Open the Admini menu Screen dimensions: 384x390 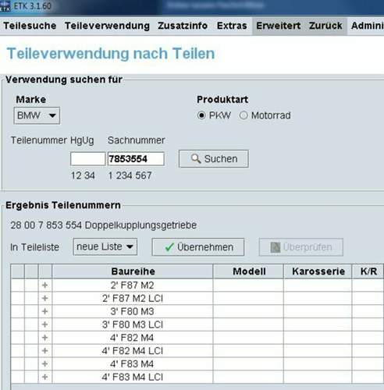pos(367,26)
